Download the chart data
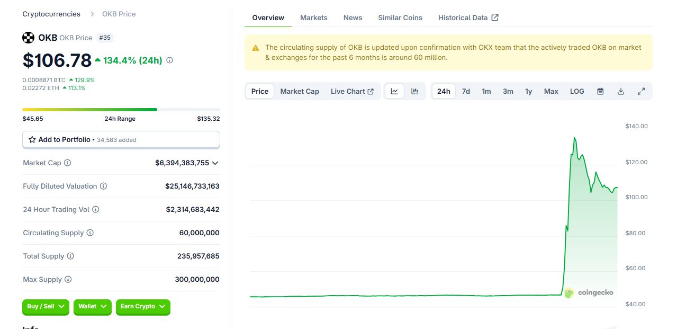Image resolution: width=677 pixels, height=329 pixels. [621, 91]
